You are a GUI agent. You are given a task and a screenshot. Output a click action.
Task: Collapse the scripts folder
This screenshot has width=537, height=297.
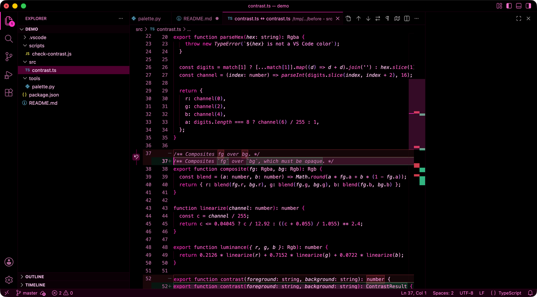click(x=74, y=45)
